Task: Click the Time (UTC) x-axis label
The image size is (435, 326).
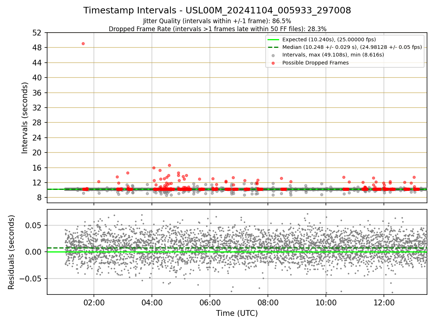Action: [237, 313]
